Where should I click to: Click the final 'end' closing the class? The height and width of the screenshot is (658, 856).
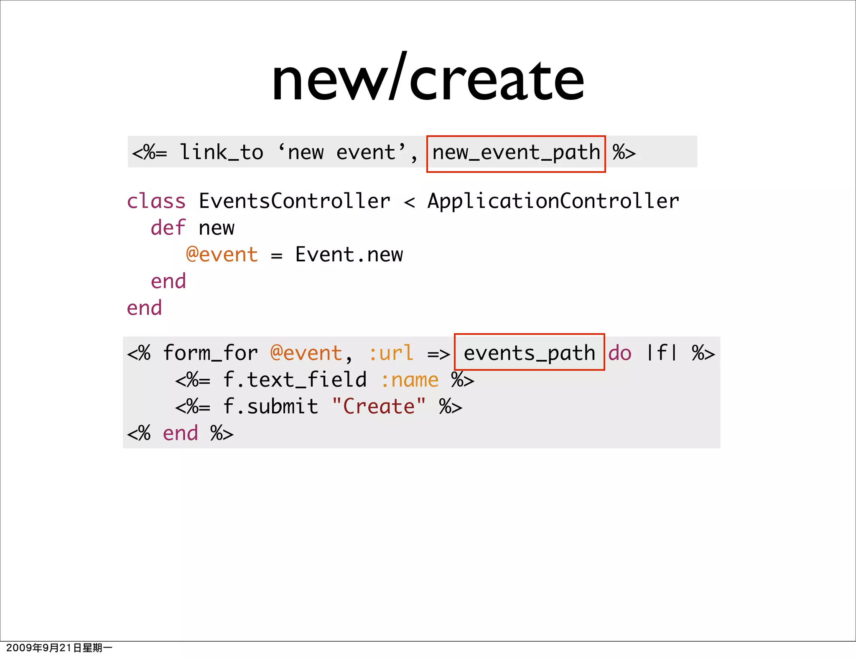144,308
